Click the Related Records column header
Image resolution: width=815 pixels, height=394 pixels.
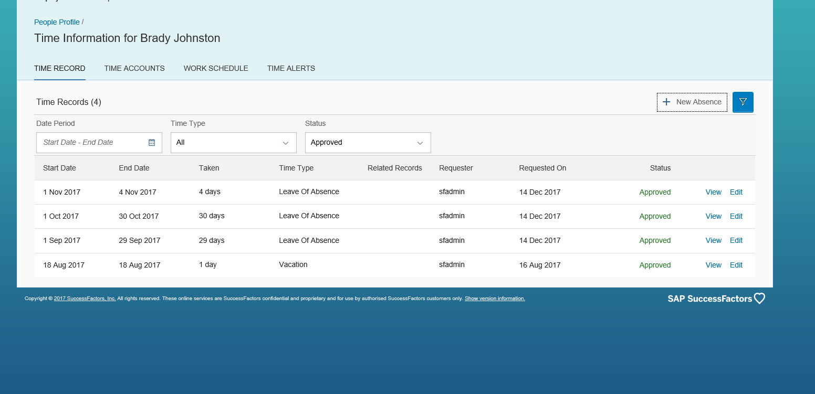[395, 168]
